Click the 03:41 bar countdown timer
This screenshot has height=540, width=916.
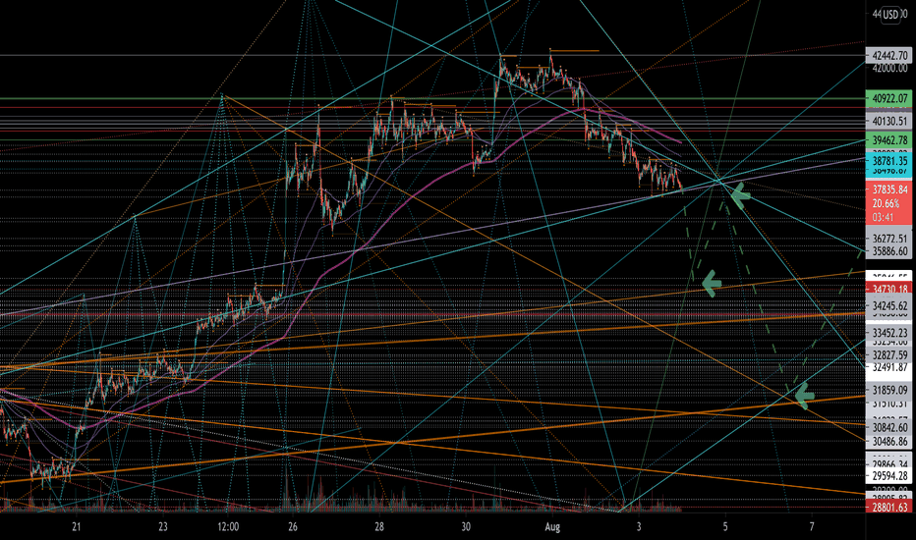point(883,217)
